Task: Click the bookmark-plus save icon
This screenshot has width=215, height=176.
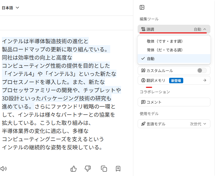Action: click(x=118, y=169)
